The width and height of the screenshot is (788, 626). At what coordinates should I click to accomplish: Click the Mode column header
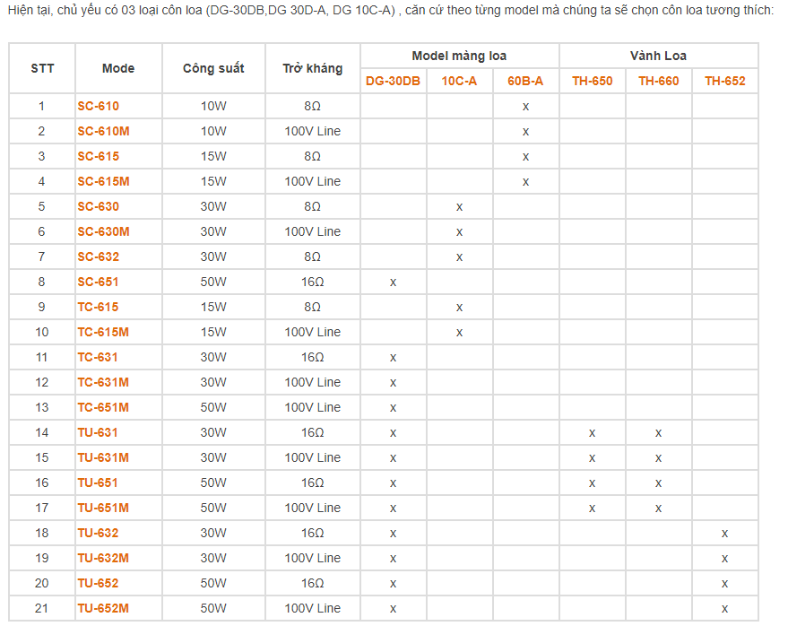pyautogui.click(x=118, y=68)
